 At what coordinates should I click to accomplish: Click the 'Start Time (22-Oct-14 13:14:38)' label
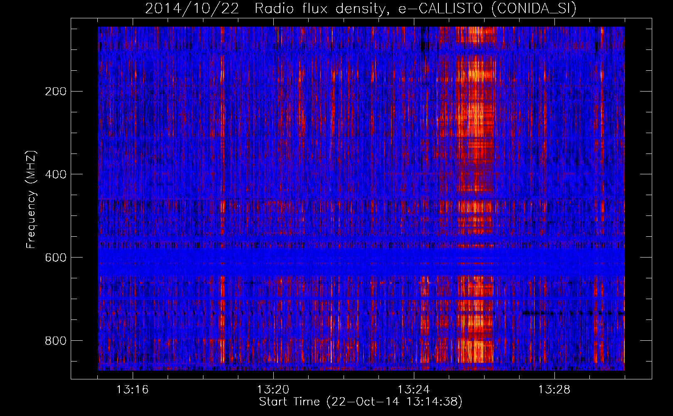pyautogui.click(x=361, y=402)
